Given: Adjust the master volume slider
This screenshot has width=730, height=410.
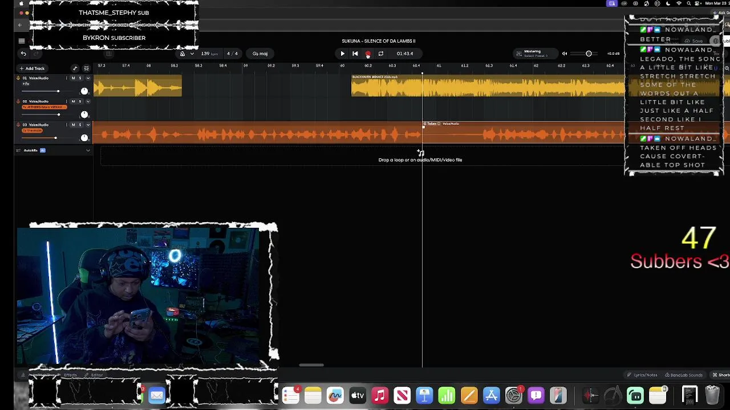Looking at the screenshot, I should click(x=589, y=54).
